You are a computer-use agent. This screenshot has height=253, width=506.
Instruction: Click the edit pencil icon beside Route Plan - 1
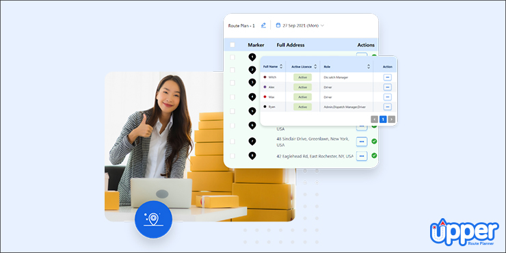pos(263,25)
